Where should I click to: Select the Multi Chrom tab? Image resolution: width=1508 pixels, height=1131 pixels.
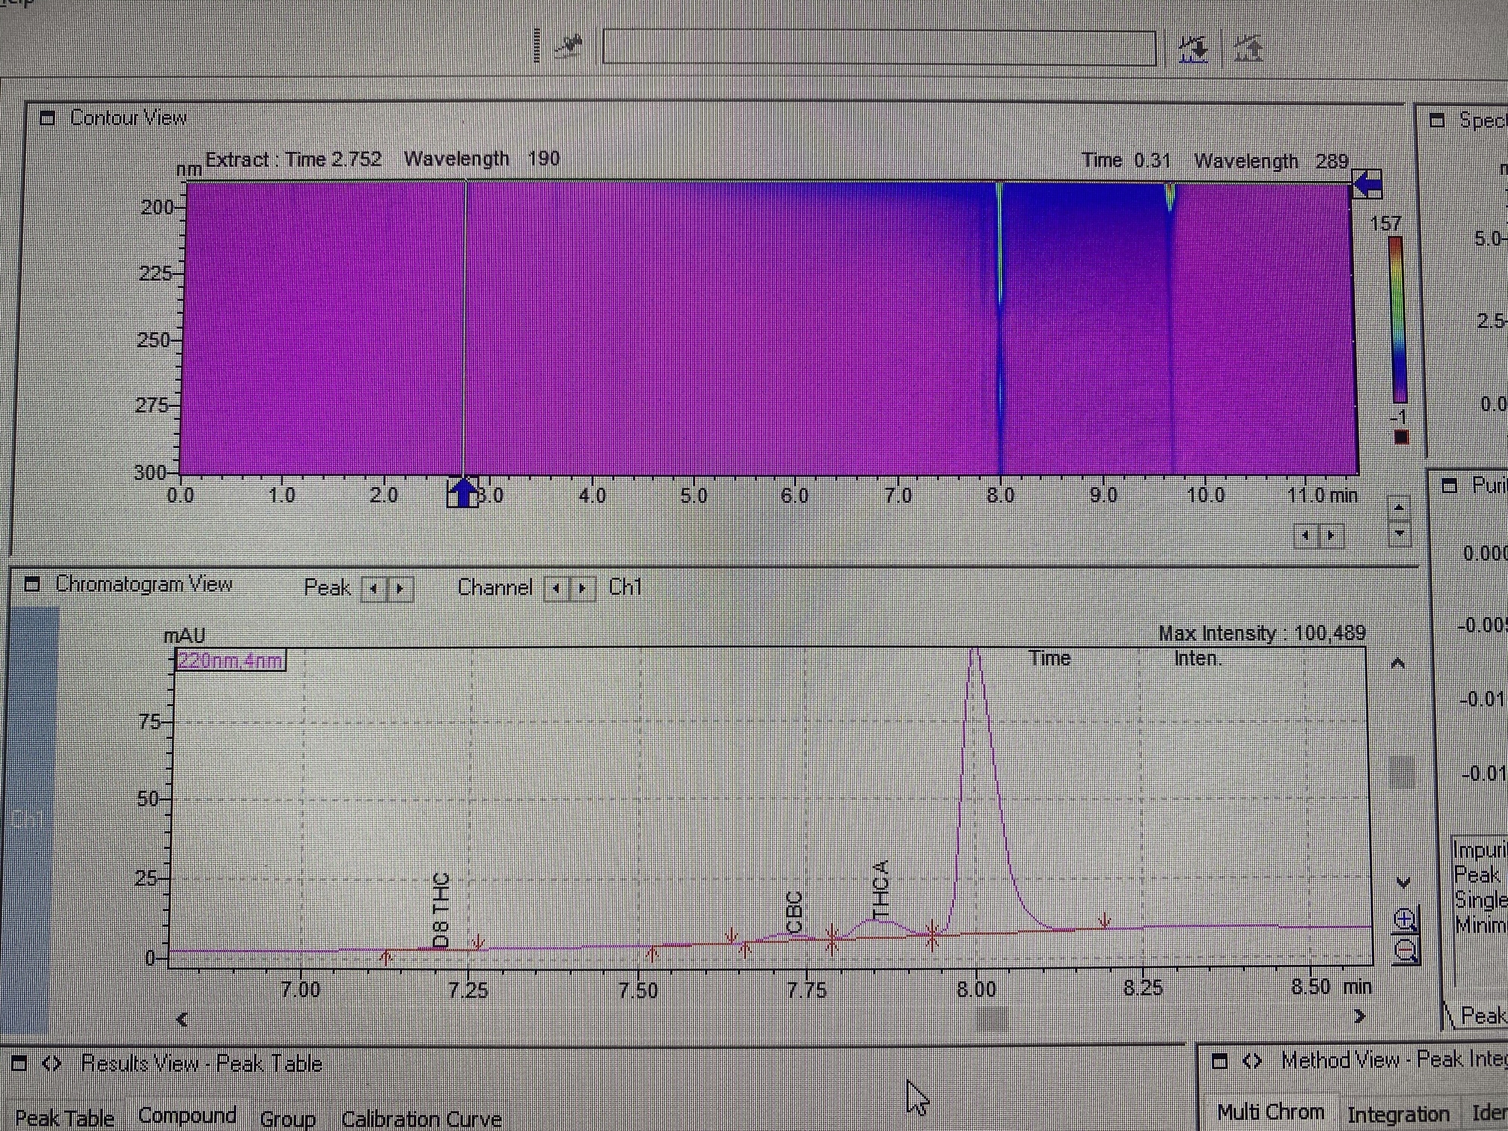click(1270, 1112)
